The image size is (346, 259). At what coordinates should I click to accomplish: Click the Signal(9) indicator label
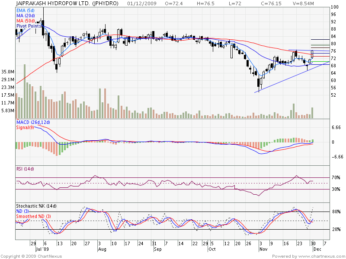25,127
